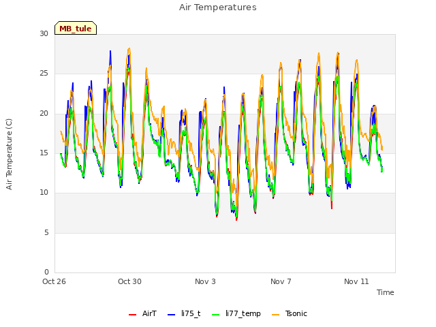The image size is (436, 327).
Task: Click the orange Tsonic legend swatch
Action: click(x=275, y=315)
